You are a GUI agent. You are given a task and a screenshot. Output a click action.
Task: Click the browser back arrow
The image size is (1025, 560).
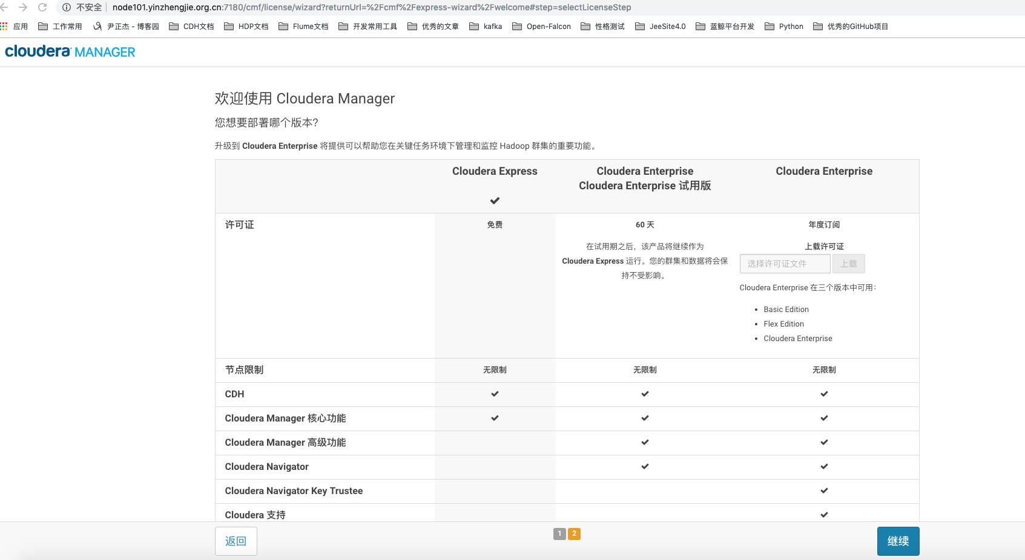click(4, 7)
